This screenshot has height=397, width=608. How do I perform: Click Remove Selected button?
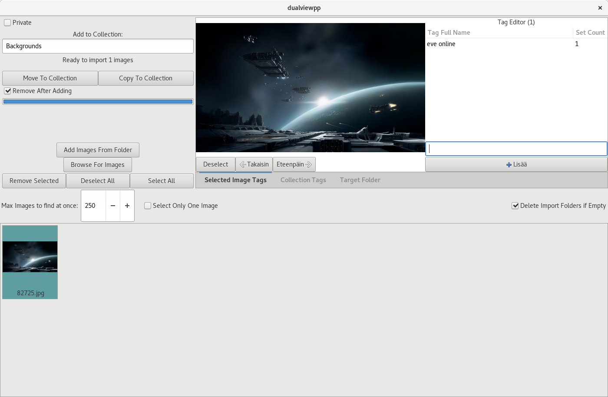(x=34, y=181)
